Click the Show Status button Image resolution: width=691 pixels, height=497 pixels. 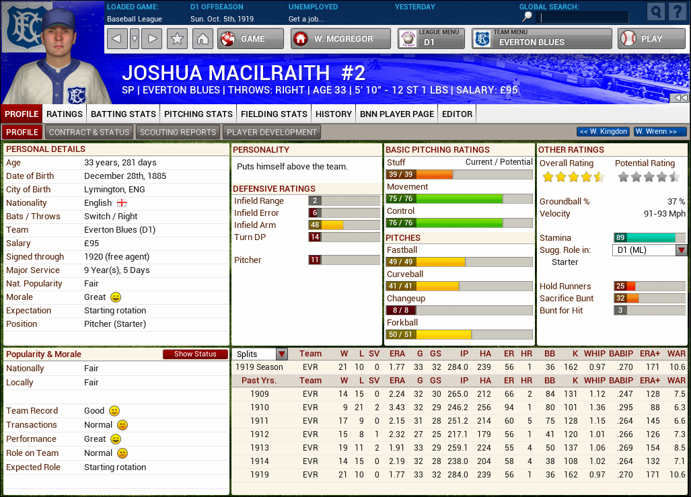click(x=195, y=354)
